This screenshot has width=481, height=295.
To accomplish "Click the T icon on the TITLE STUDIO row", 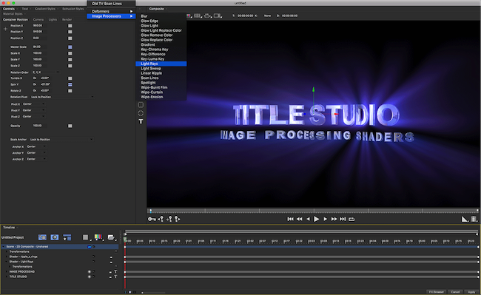I will [x=115, y=277].
